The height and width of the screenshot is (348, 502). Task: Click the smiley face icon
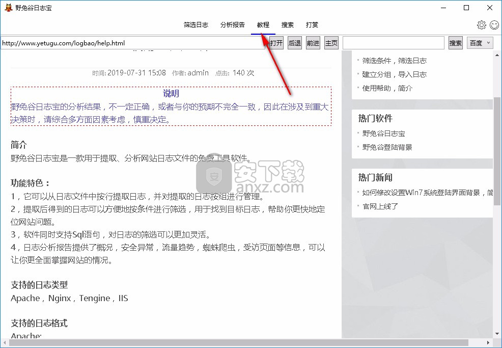(494, 25)
